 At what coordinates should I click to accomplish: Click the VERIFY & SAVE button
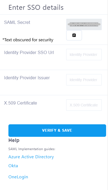tap(57, 130)
